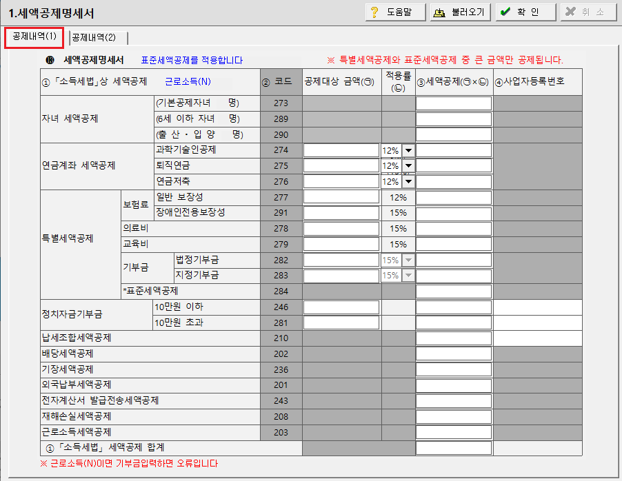Click 공제대상 금액 field for 10만원 이하

click(341, 307)
